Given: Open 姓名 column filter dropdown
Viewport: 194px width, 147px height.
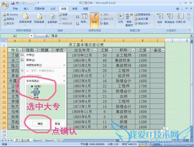Looking at the screenshot, I should click(21, 50).
